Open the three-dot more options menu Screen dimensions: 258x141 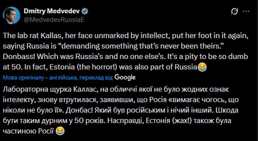[246, 11]
